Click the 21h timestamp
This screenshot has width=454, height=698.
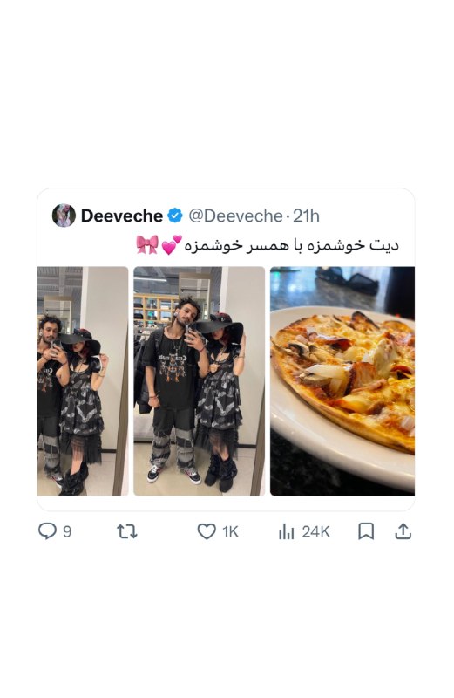(x=306, y=216)
